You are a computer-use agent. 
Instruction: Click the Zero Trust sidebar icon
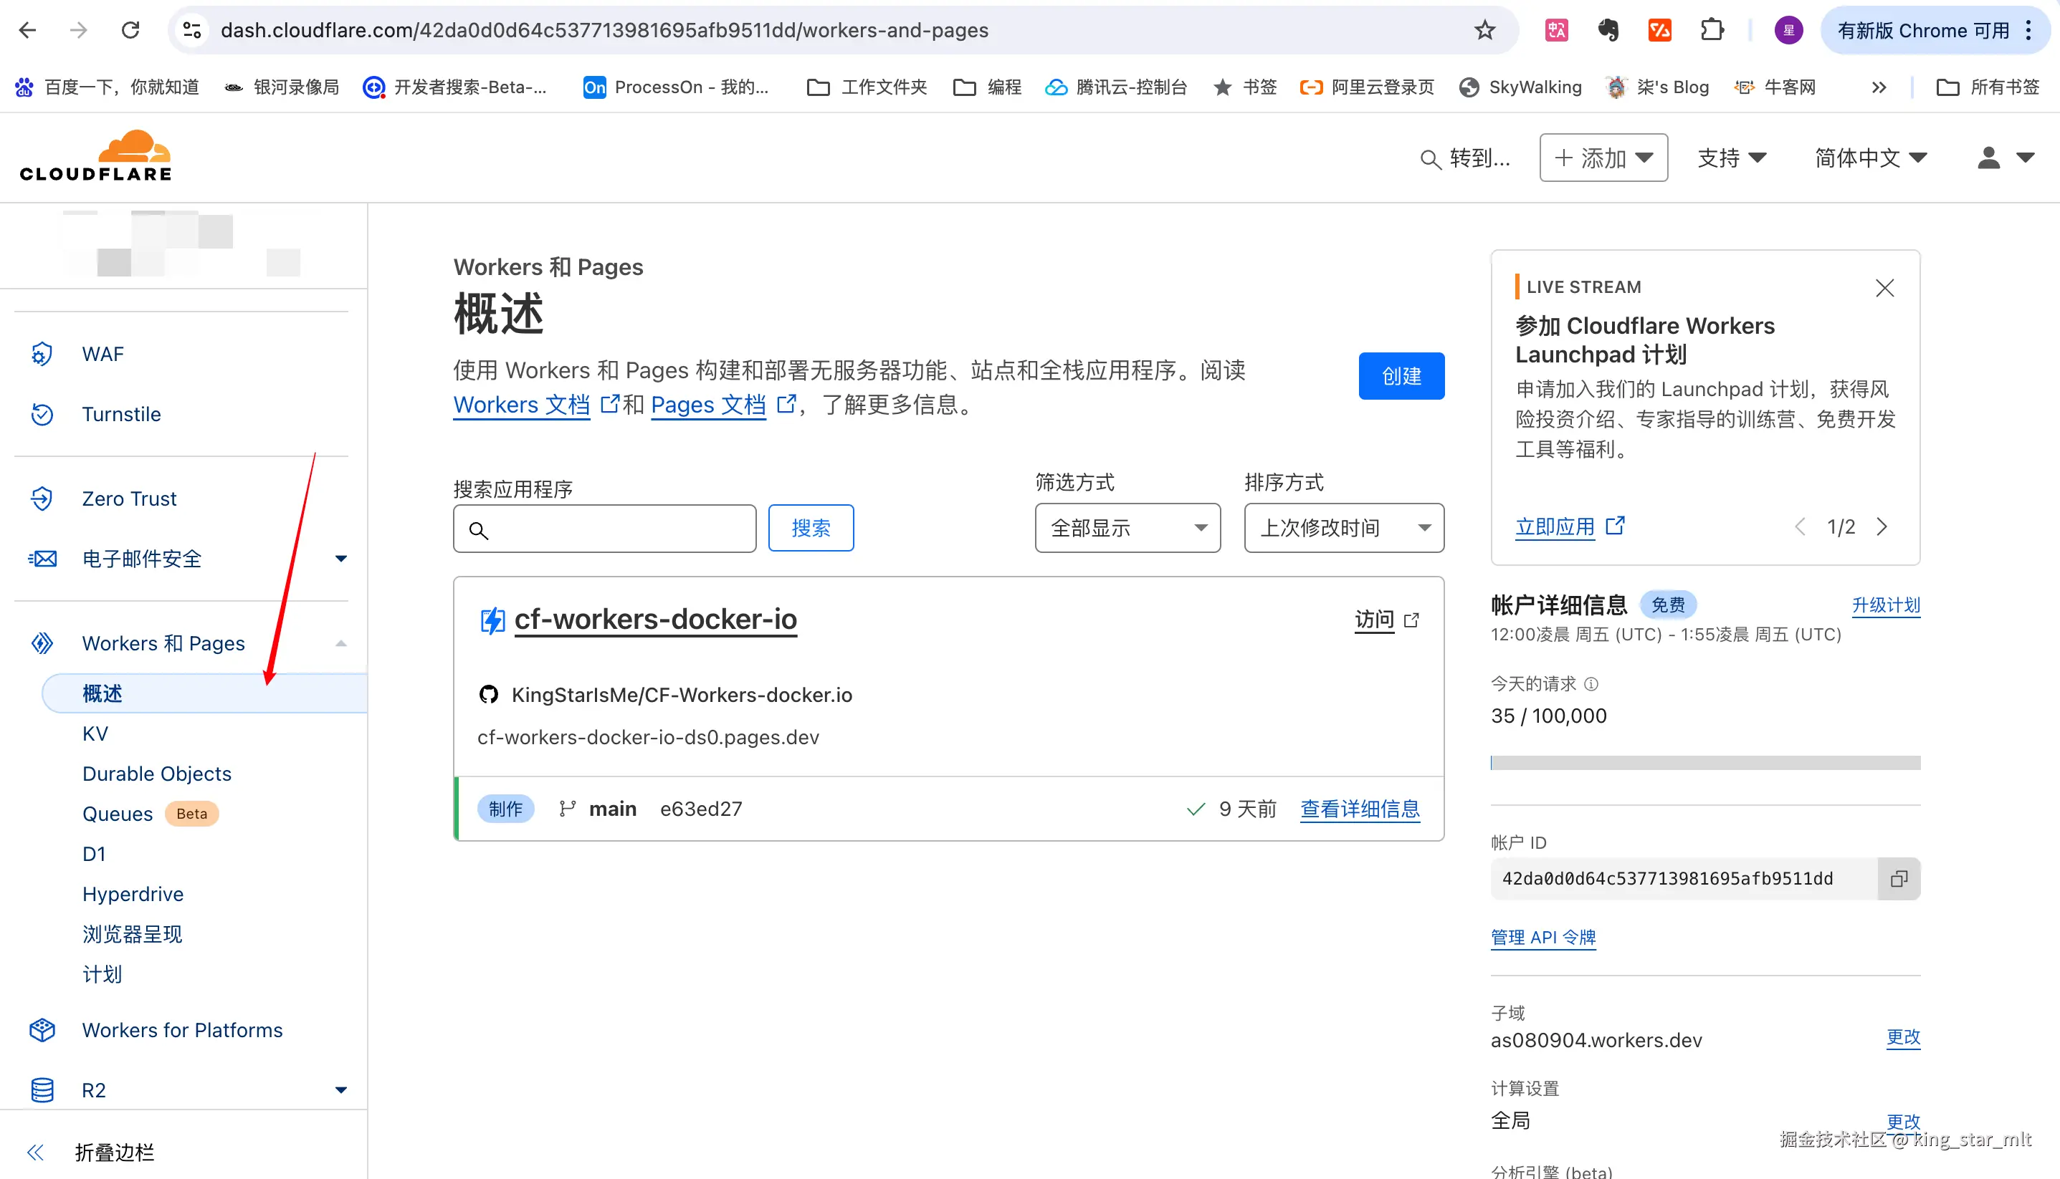tap(42, 498)
